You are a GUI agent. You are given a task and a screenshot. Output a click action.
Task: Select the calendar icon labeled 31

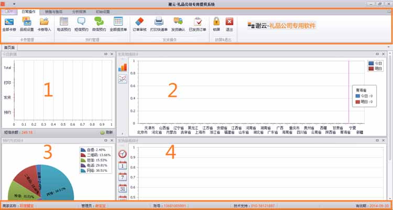122,188
